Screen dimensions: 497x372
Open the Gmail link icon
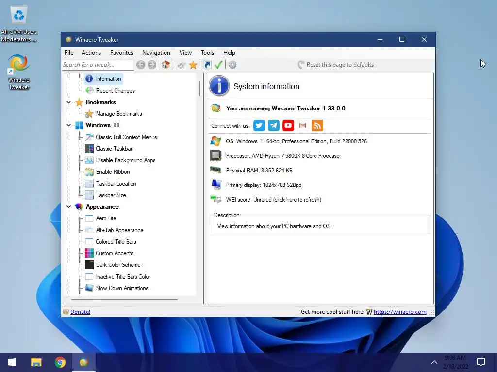click(x=303, y=125)
